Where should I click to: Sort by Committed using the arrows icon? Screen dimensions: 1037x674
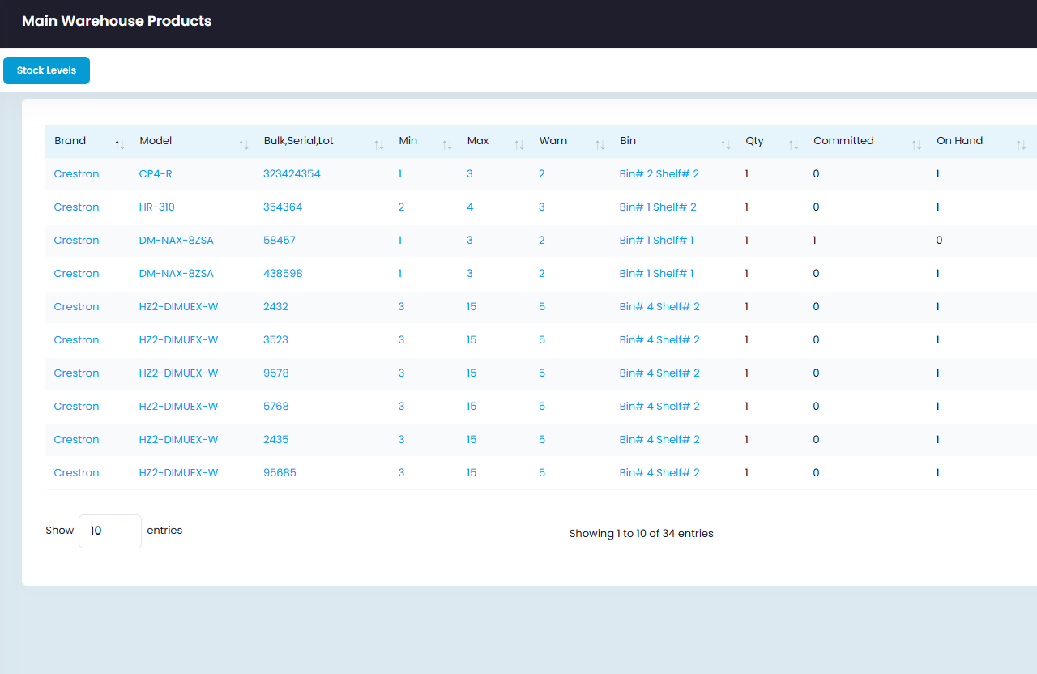pyautogui.click(x=916, y=145)
